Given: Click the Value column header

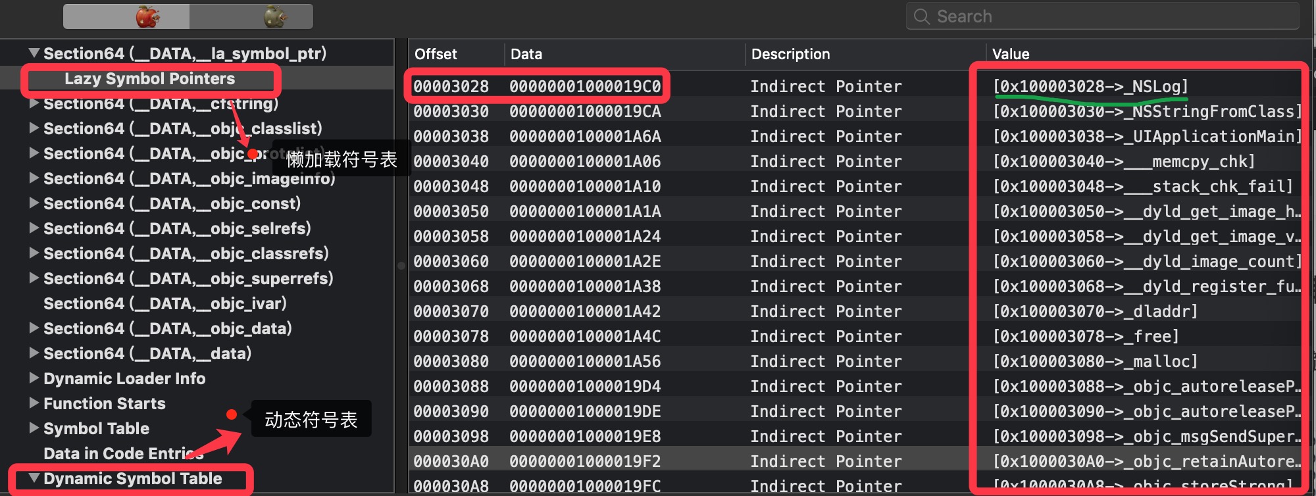Looking at the screenshot, I should [x=1011, y=54].
